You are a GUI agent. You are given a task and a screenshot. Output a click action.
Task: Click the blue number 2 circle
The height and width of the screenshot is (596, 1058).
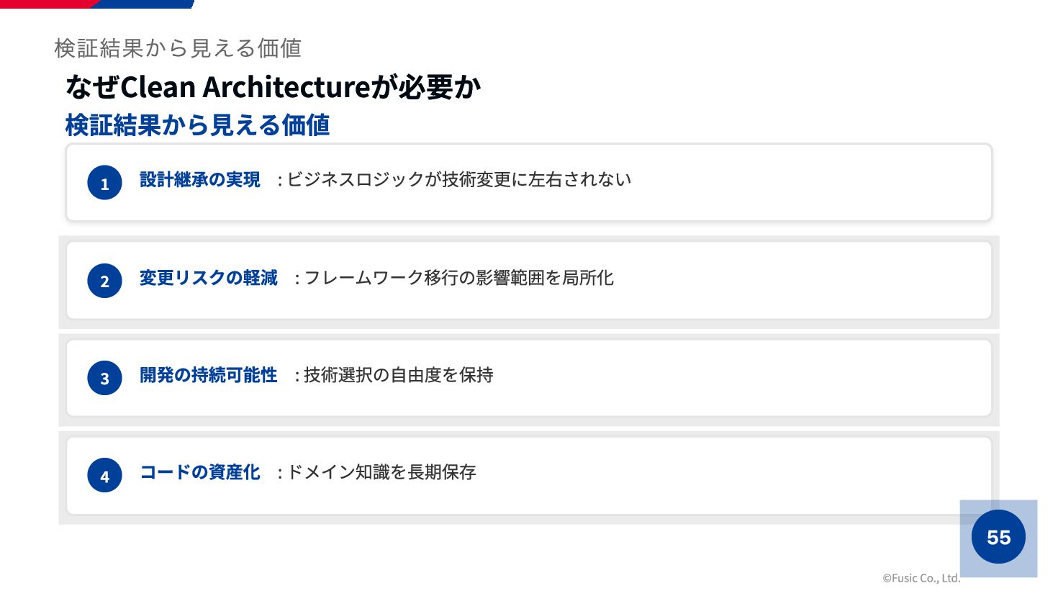(104, 281)
